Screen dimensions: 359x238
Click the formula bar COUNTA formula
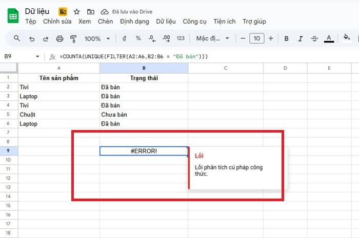tap(134, 57)
